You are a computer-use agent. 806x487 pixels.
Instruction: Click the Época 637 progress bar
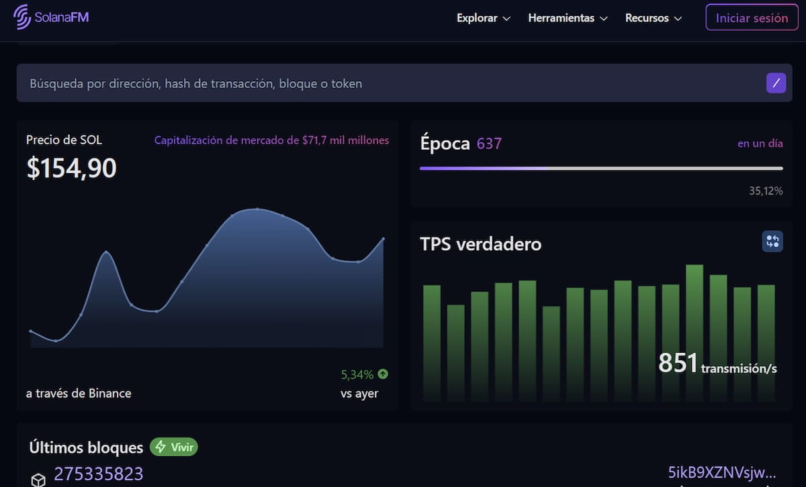point(601,168)
